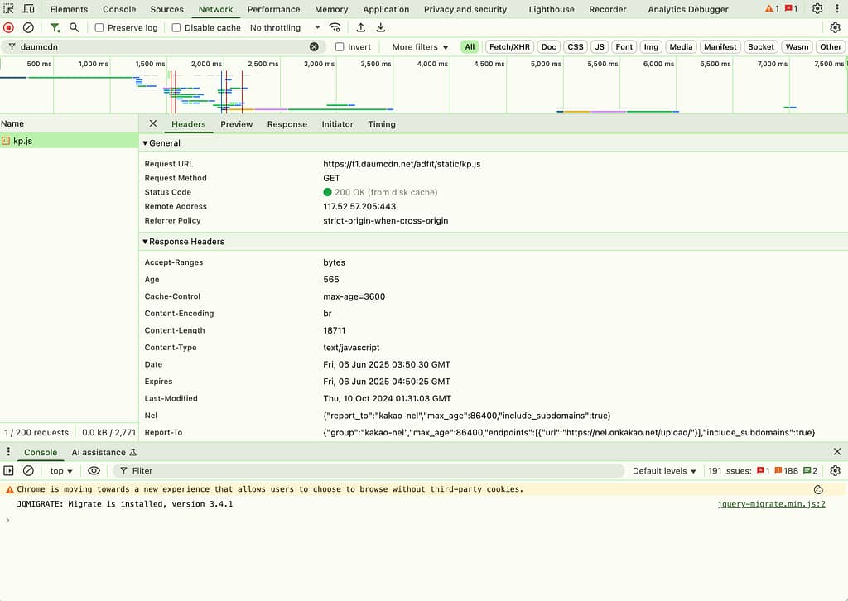The image size is (848, 601).
Task: Open DevTools three-dot customize menu
Action: [836, 8]
